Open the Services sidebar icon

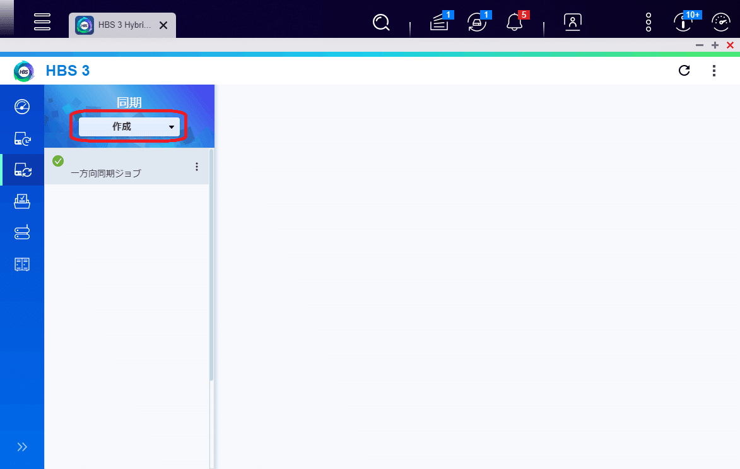(x=21, y=264)
